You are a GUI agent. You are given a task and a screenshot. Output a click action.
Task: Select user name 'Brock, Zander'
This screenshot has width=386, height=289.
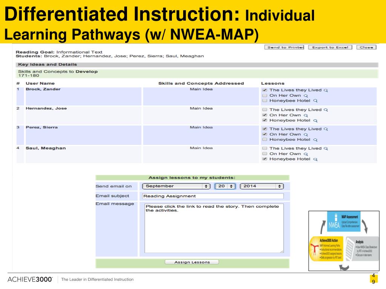(43, 89)
